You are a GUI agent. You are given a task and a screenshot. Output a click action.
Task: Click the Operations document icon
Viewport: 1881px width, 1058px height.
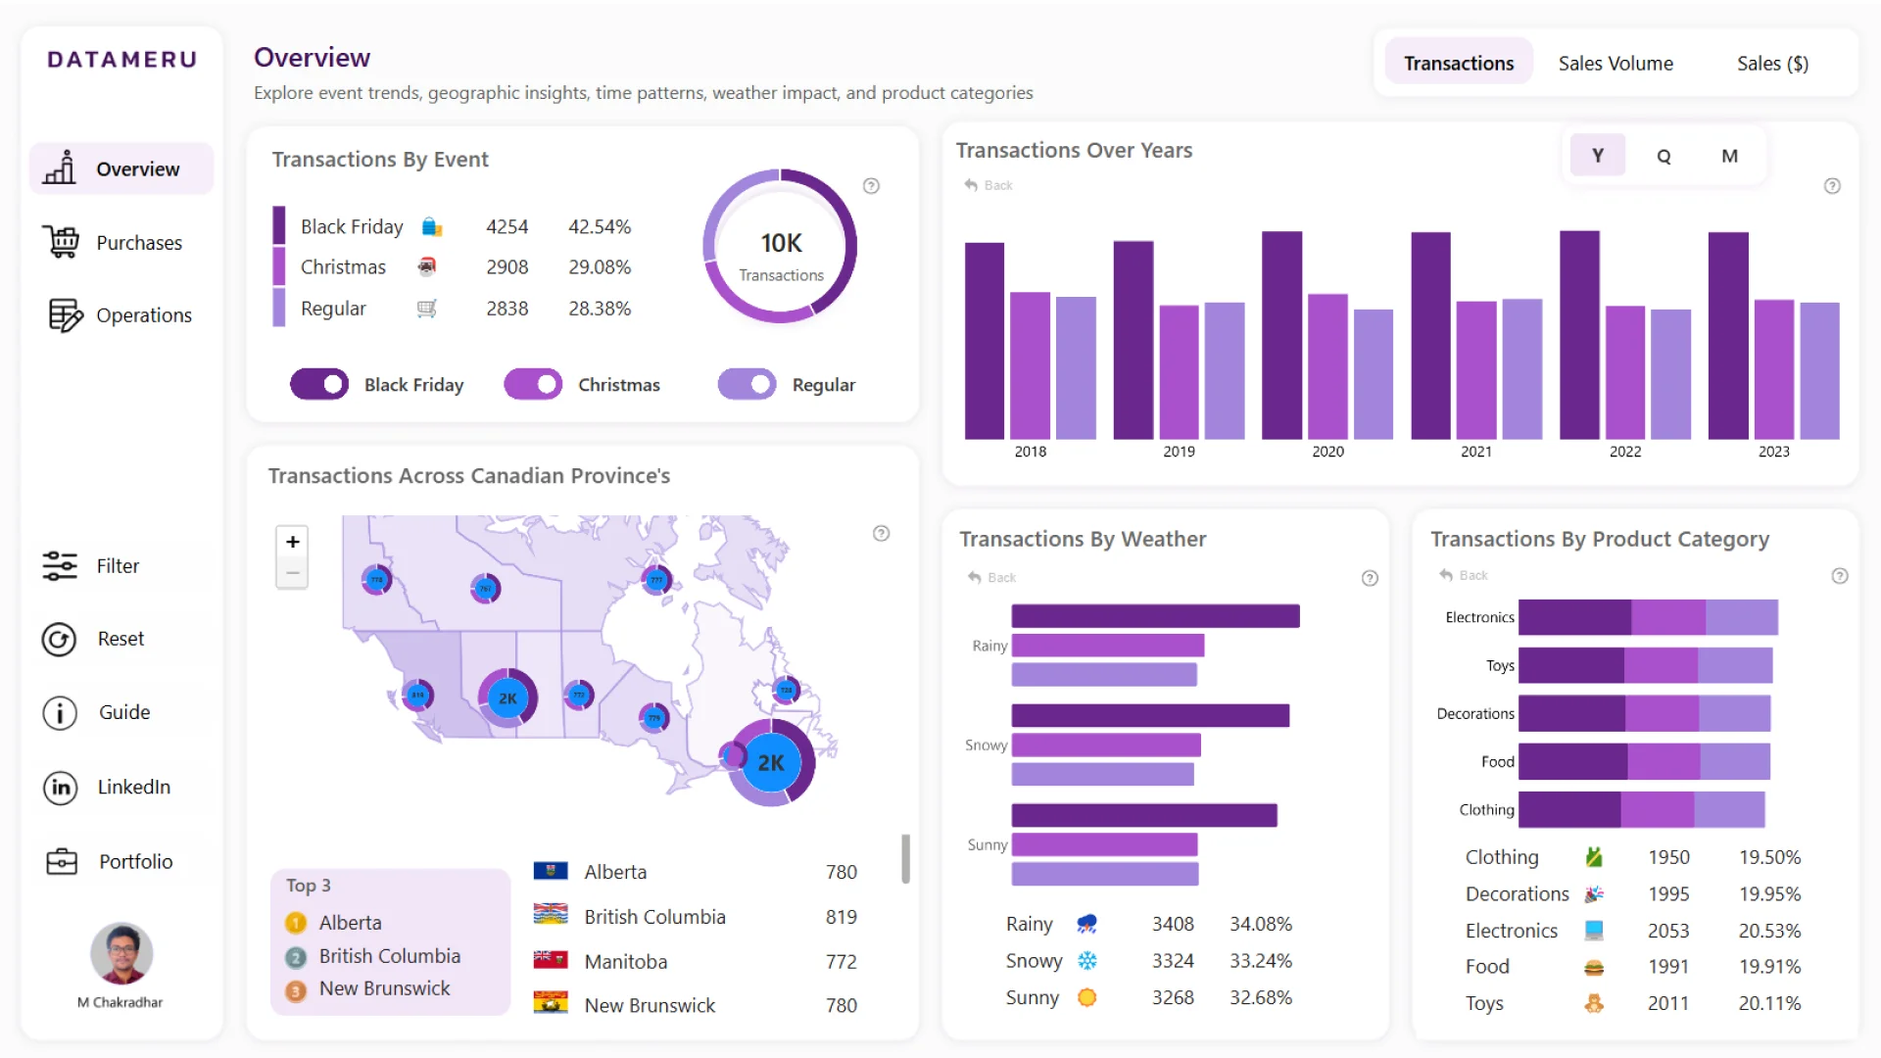click(x=65, y=315)
